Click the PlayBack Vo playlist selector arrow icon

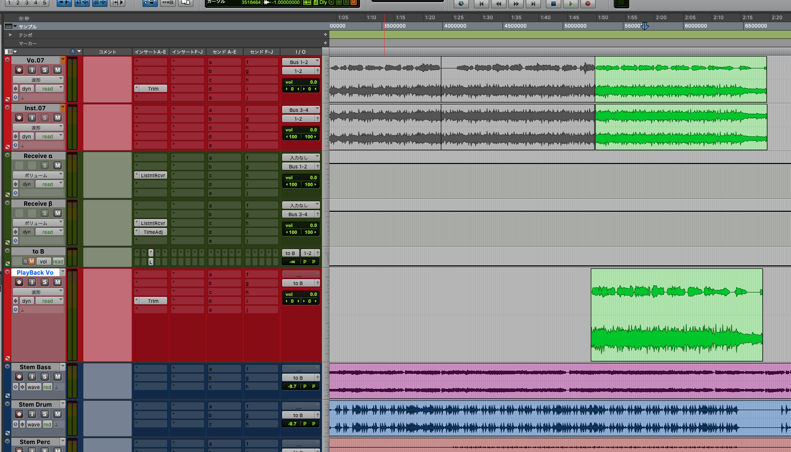coord(62,272)
